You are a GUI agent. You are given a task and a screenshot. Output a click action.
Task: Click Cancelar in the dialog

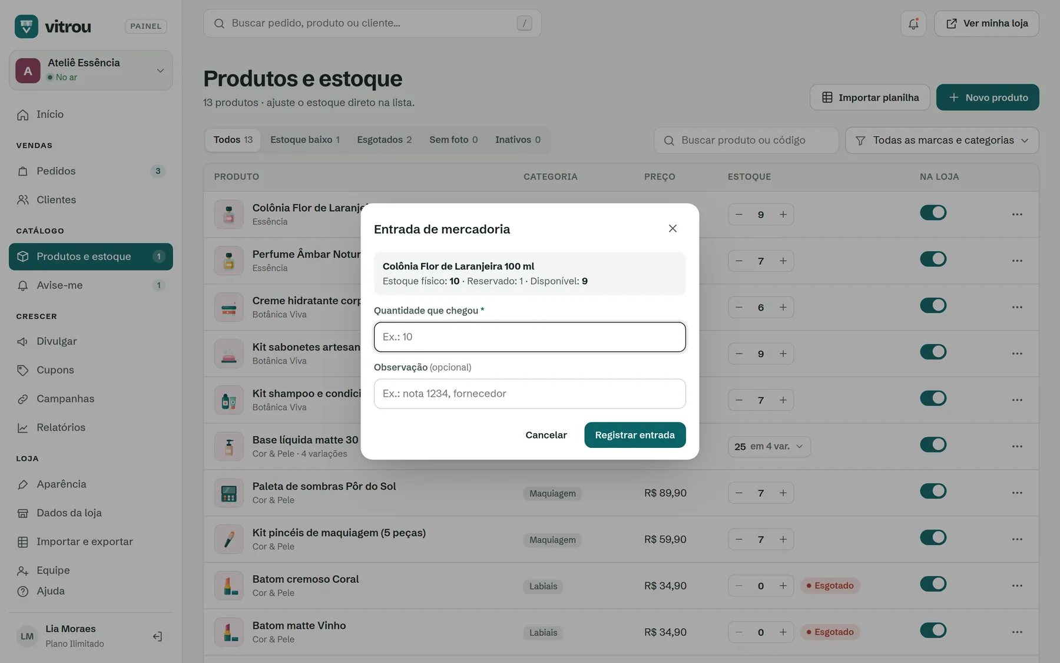click(x=546, y=435)
